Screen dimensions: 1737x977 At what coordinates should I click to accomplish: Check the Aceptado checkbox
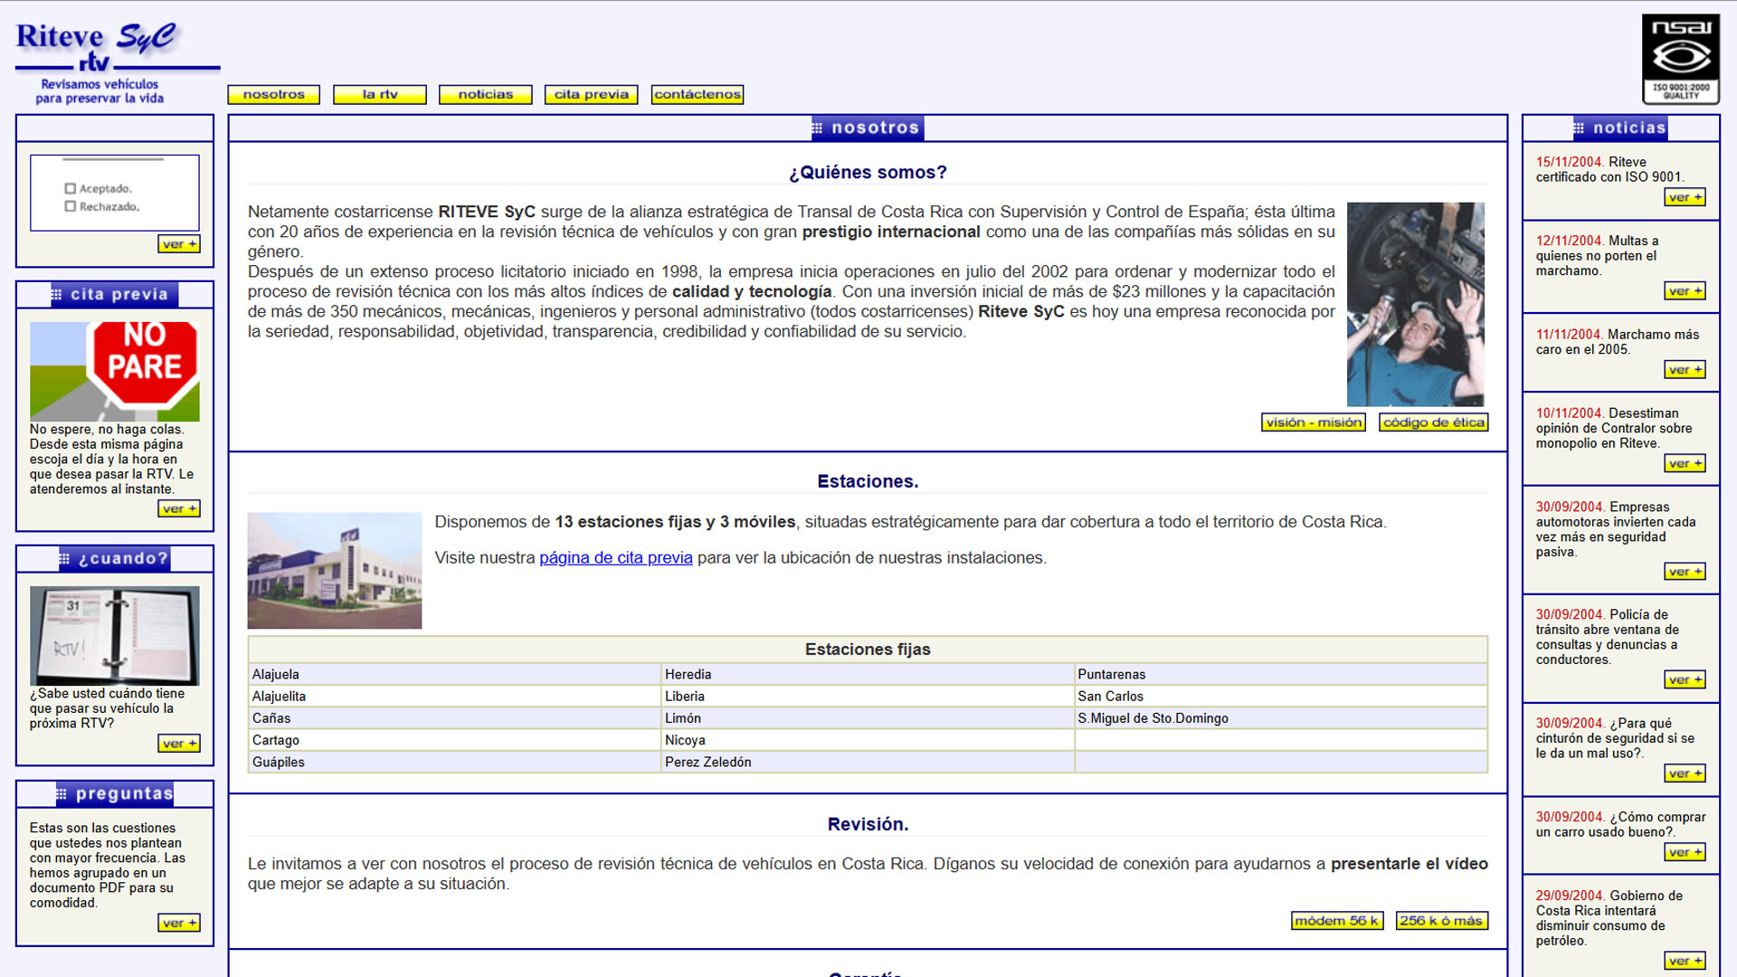point(71,189)
